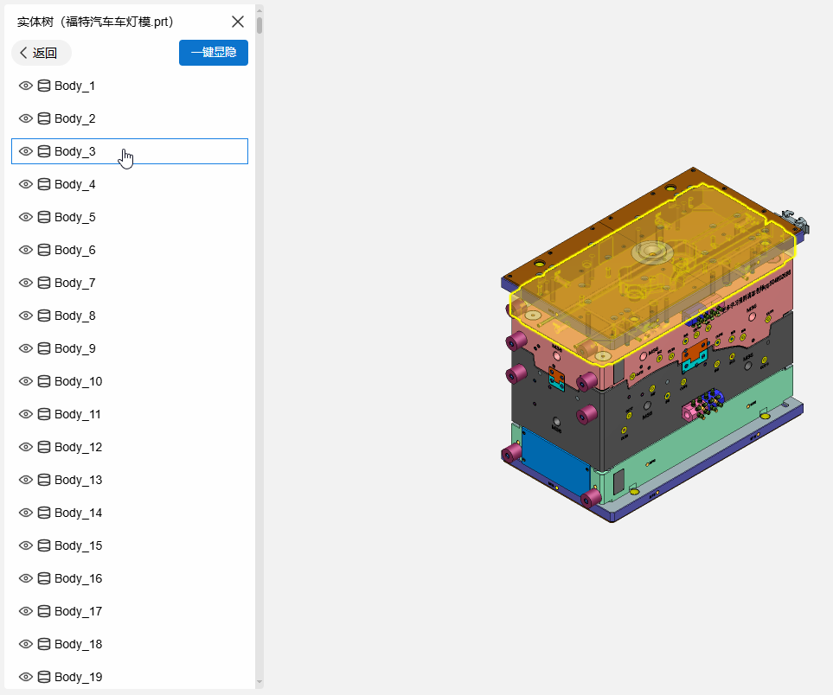This screenshot has width=833, height=695.
Task: Click the 一键显隐 button
Action: point(214,53)
